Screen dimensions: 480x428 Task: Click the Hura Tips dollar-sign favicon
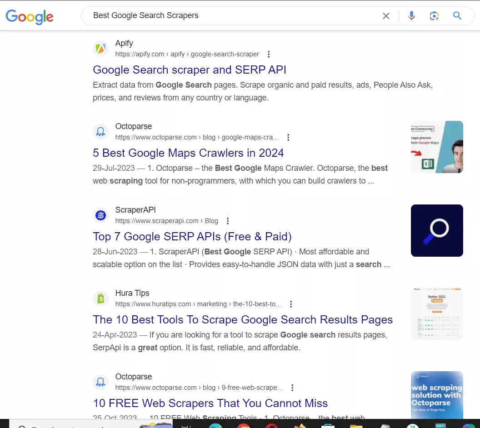pyautogui.click(x=100, y=298)
